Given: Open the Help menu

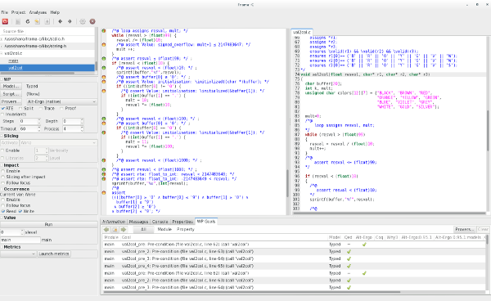Looking at the screenshot, I should tap(55, 12).
